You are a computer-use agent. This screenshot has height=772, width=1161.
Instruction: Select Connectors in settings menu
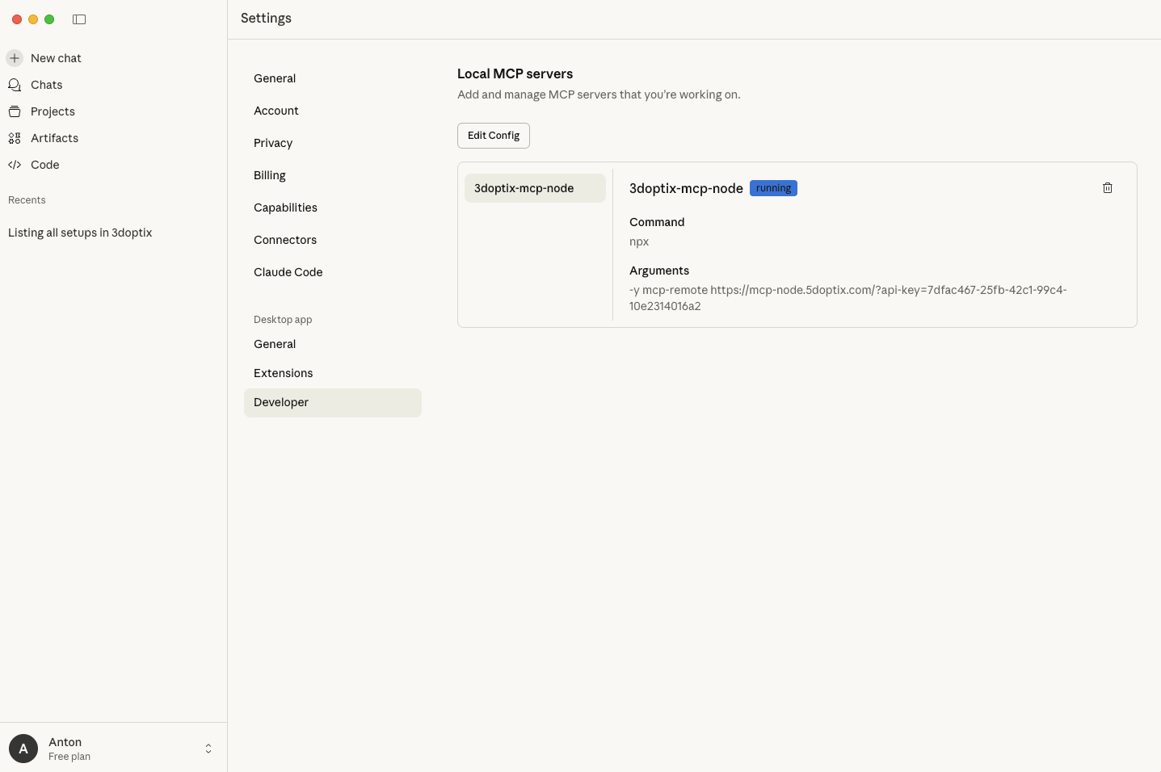click(x=285, y=240)
